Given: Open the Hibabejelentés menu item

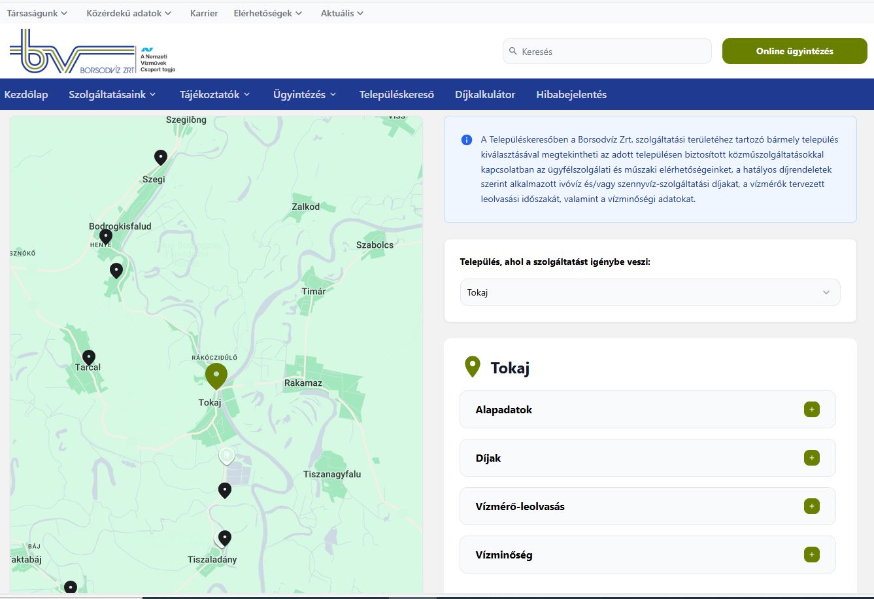Looking at the screenshot, I should tap(571, 94).
